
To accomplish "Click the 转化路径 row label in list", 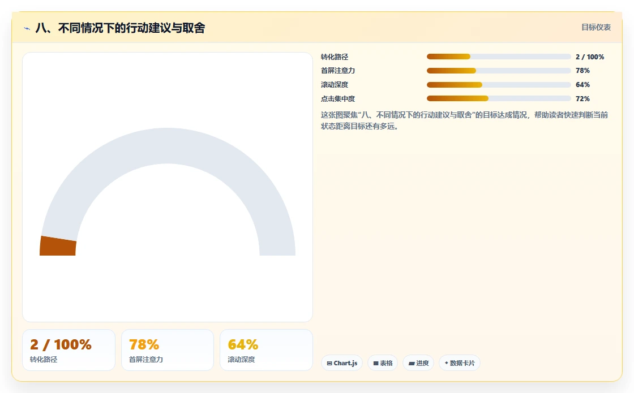I will [335, 57].
